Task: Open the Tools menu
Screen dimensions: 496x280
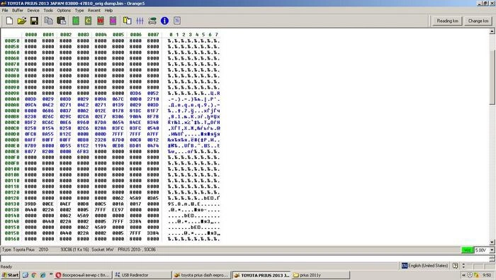Action: [48, 11]
